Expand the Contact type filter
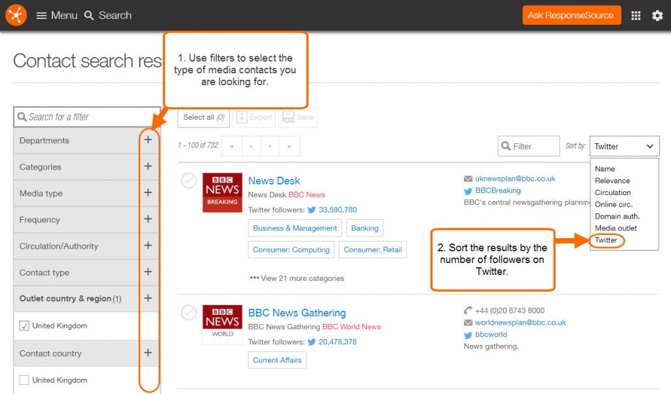The image size is (671, 394). pos(148,272)
